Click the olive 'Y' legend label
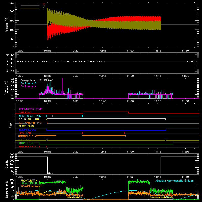The width and height of the screenshot is (202, 202). pos(44,8)
